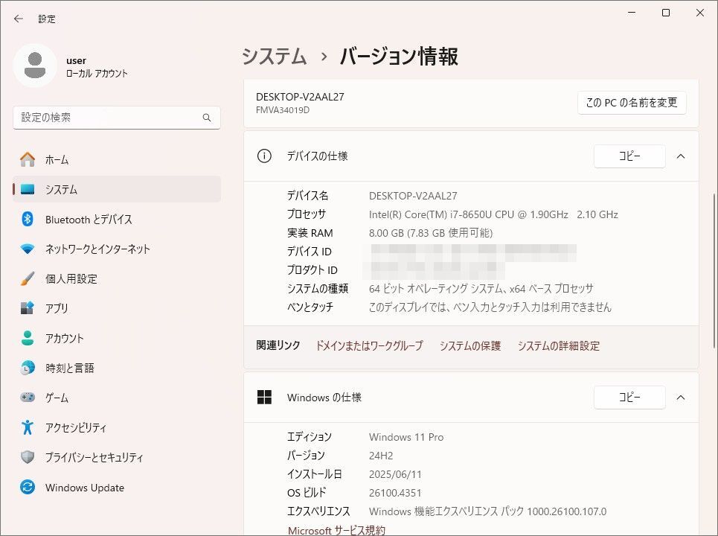718x536 pixels.
Task: Click the ペンとタッチ value text
Action: click(x=490, y=307)
